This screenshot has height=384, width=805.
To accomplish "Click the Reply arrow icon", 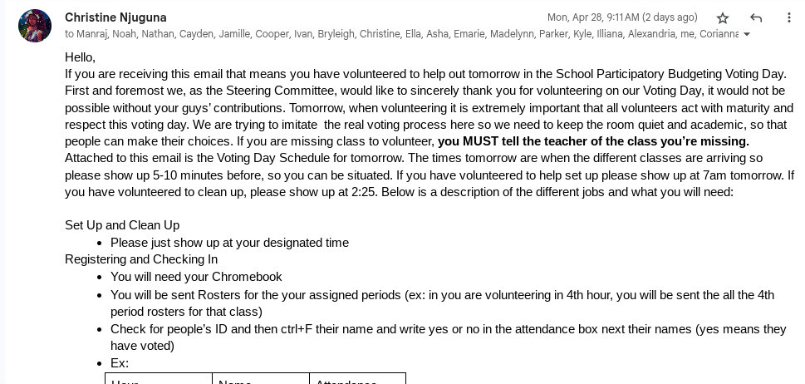I will (756, 17).
